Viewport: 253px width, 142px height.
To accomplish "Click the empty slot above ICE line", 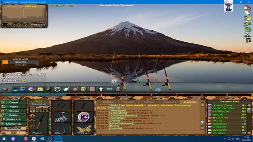I will (x=84, y=105).
